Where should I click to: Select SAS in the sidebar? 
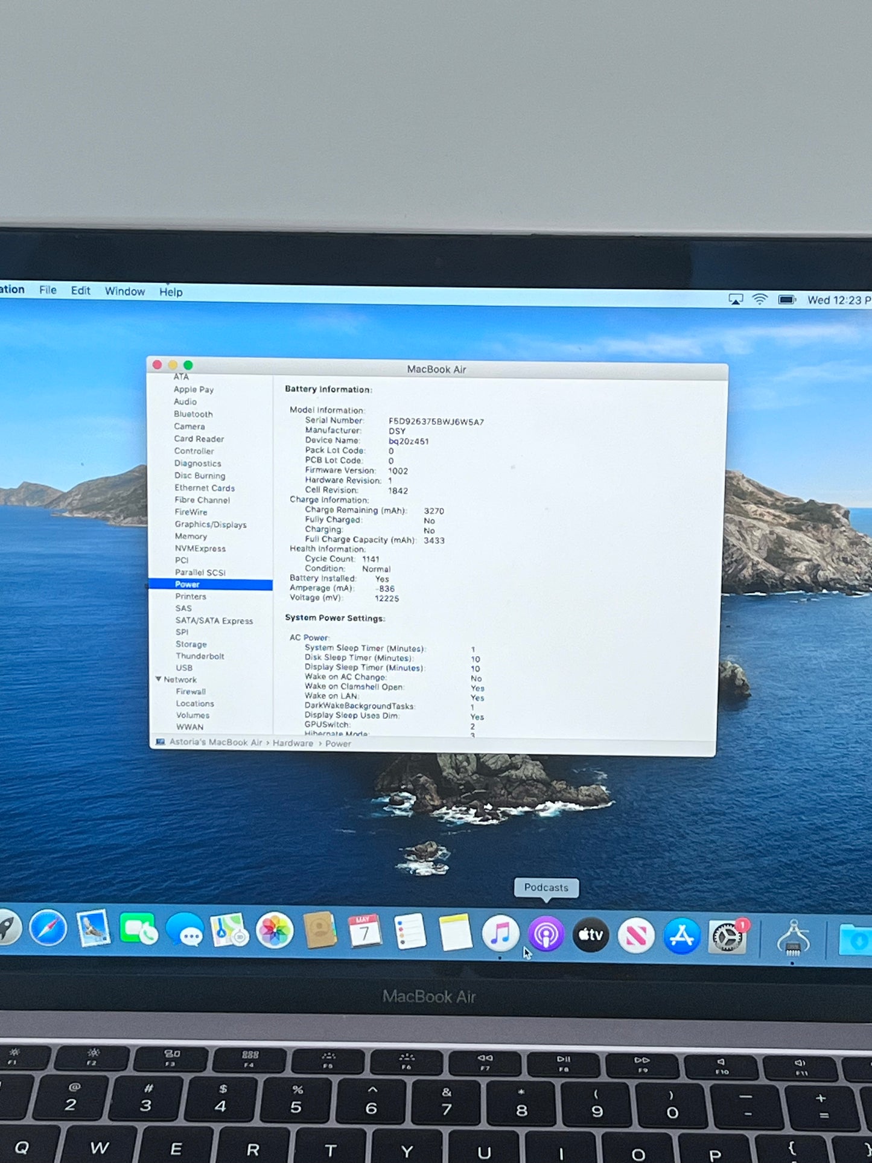[x=183, y=608]
